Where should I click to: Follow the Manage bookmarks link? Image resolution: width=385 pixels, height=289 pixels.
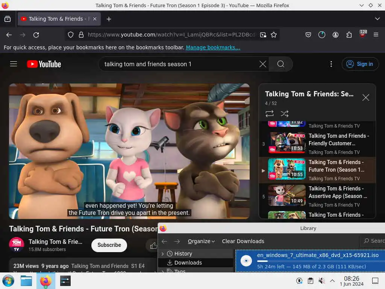pyautogui.click(x=213, y=47)
